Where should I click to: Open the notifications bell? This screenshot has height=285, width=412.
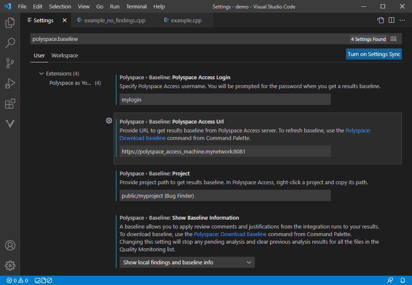[x=403, y=280]
